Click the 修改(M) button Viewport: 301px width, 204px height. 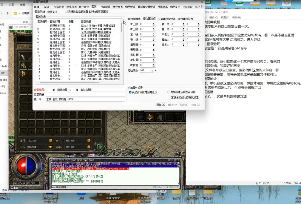(x=184, y=105)
